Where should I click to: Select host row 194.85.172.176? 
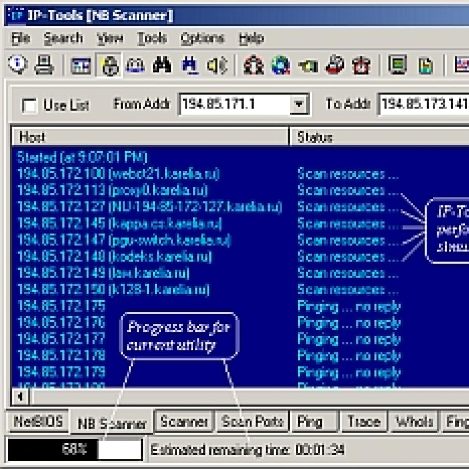coord(61,322)
